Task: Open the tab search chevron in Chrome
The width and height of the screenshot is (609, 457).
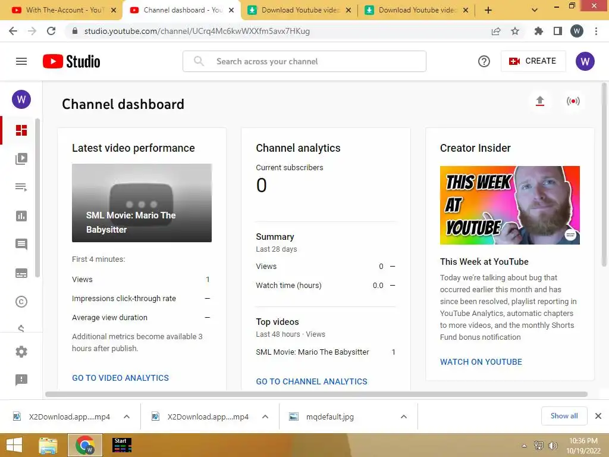Action: pyautogui.click(x=535, y=10)
